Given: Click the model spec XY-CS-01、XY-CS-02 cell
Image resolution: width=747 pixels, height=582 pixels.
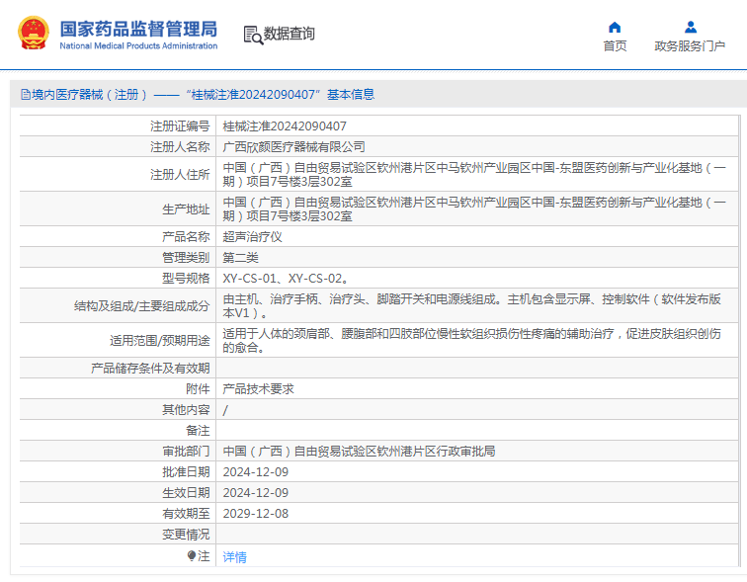Looking at the screenshot, I should [x=285, y=278].
